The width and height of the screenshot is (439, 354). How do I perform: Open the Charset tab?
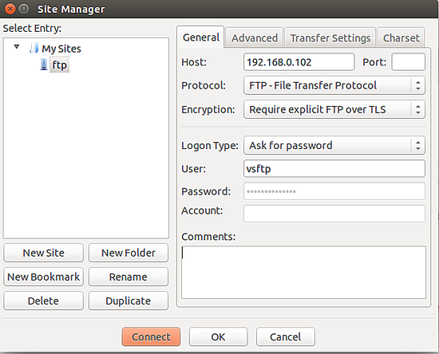401,37
